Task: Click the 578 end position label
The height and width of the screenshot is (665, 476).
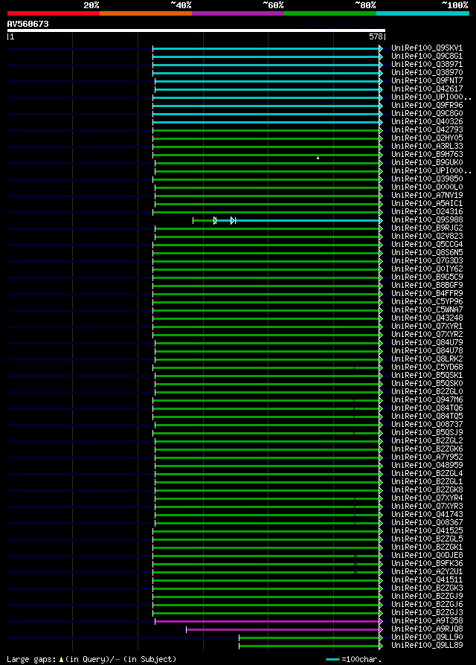Action: (x=376, y=37)
